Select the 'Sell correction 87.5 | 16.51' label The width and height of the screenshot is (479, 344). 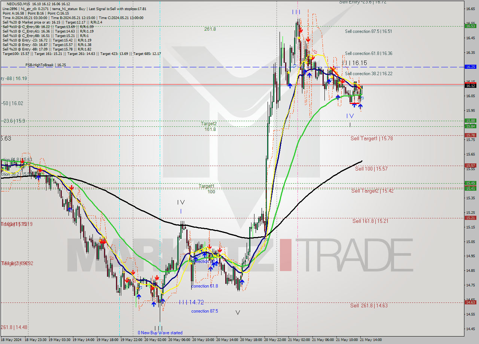369,31
